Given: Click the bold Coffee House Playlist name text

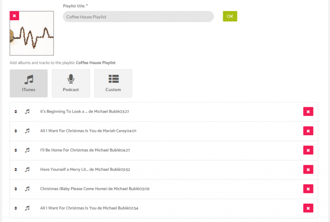Looking at the screenshot, I should [95, 63].
